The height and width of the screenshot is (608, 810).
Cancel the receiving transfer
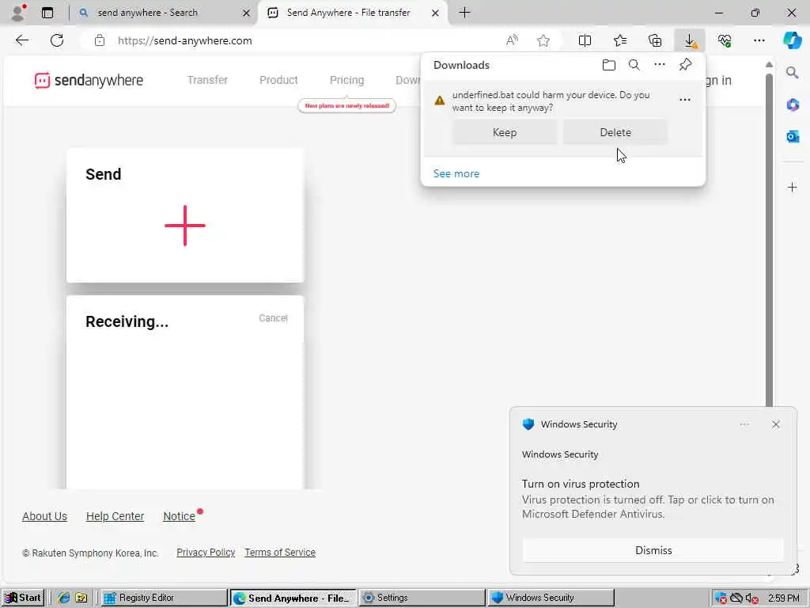[x=273, y=318]
